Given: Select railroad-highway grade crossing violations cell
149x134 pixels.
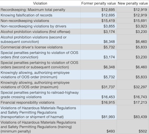Looking at the screenshot, I should click(x=40, y=95).
